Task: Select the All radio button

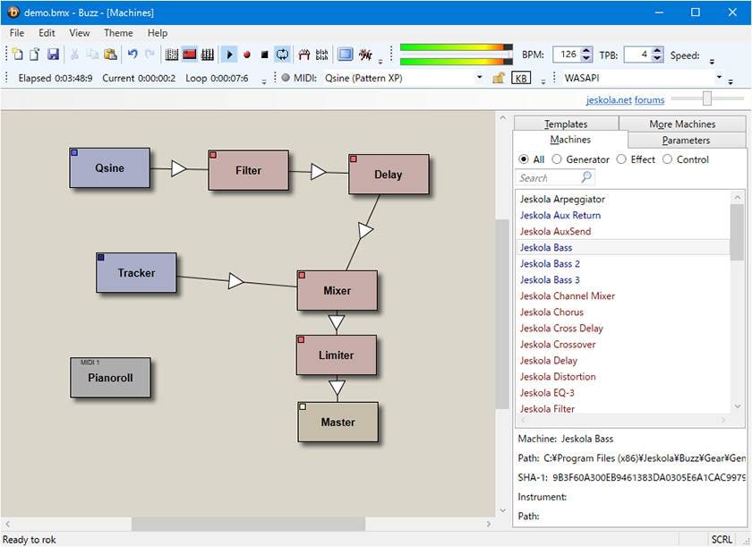Action: pos(524,159)
